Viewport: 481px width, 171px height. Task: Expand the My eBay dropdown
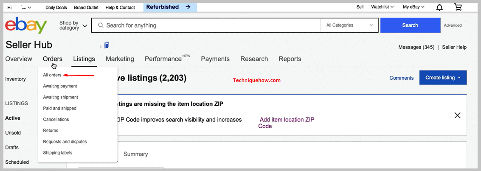[x=413, y=7]
